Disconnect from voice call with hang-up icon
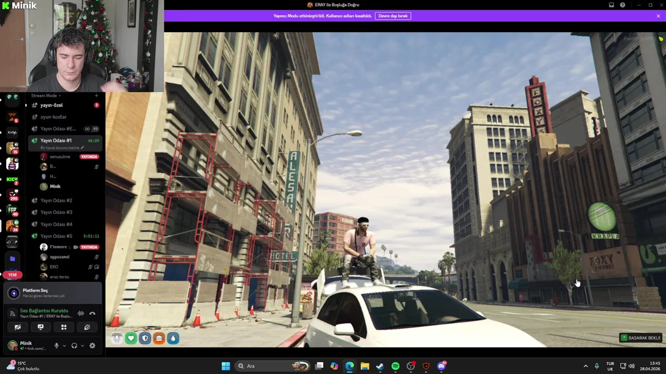 pyautogui.click(x=92, y=313)
